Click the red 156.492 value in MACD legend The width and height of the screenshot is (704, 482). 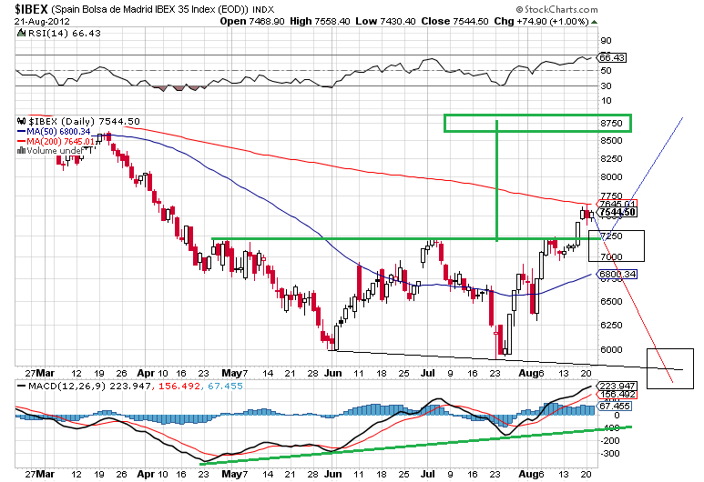(179, 386)
